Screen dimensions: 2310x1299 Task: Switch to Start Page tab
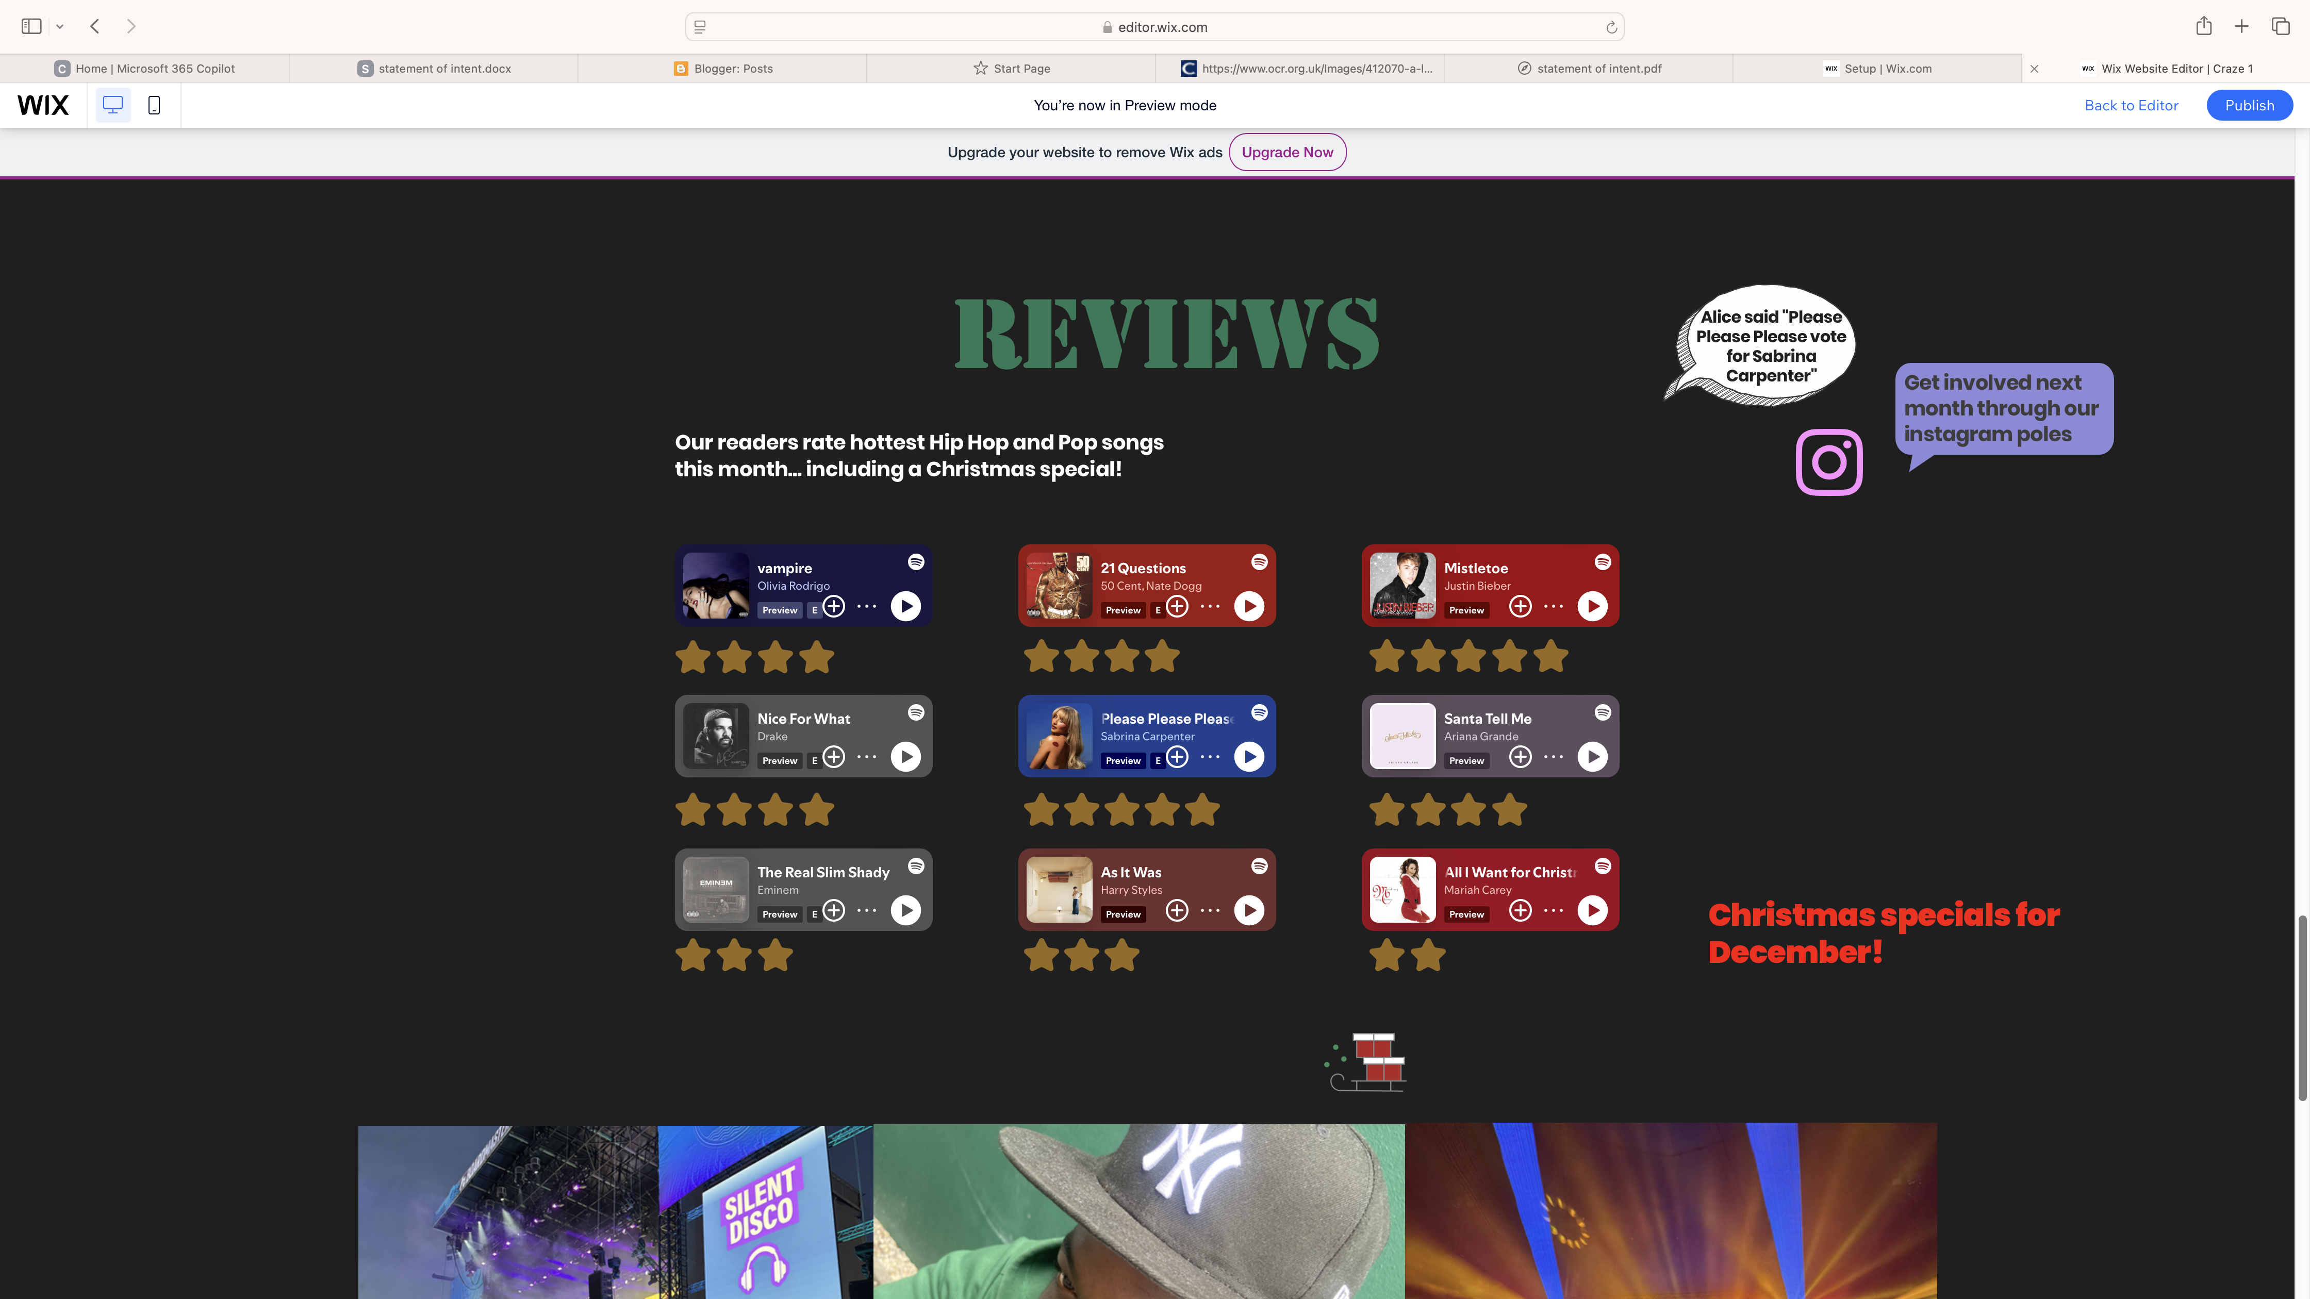click(1012, 68)
